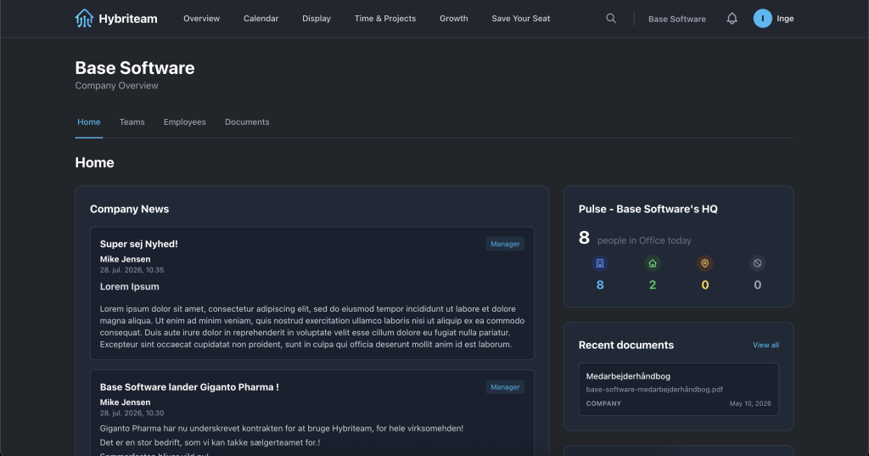Click the yellow count 0
869x456 pixels.
pyautogui.click(x=705, y=285)
